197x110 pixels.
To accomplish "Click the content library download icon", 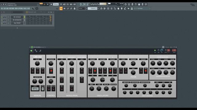I will (132, 9).
